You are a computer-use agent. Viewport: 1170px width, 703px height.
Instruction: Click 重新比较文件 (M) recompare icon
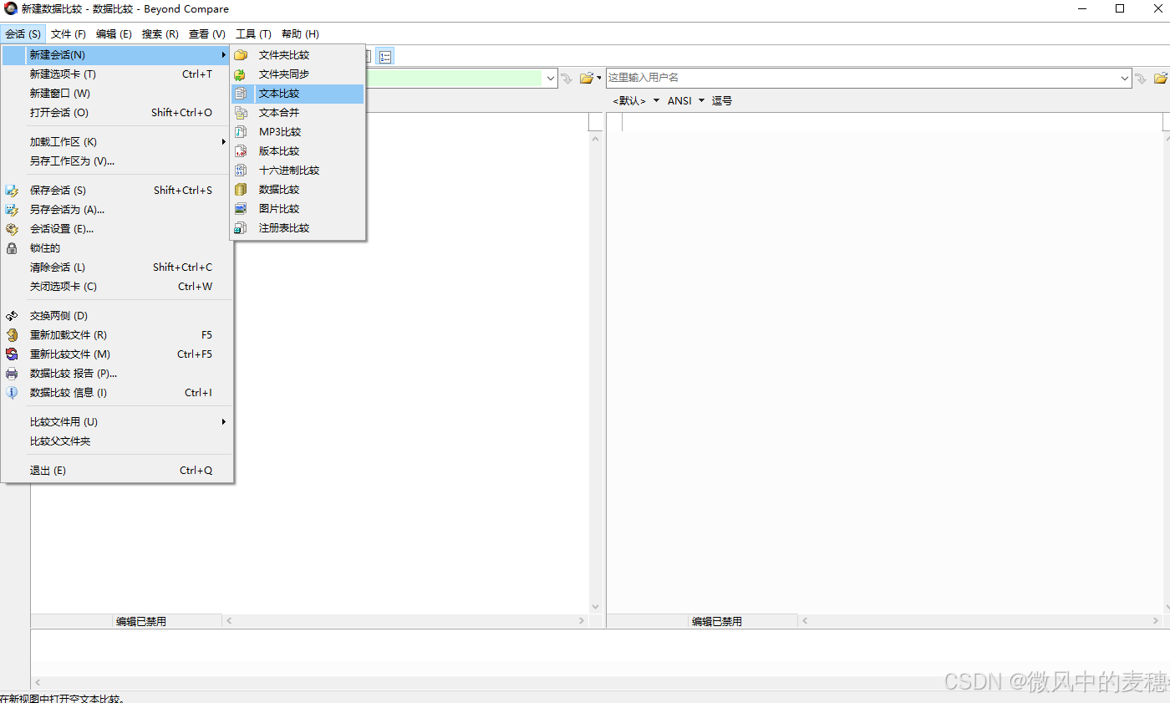[12, 354]
